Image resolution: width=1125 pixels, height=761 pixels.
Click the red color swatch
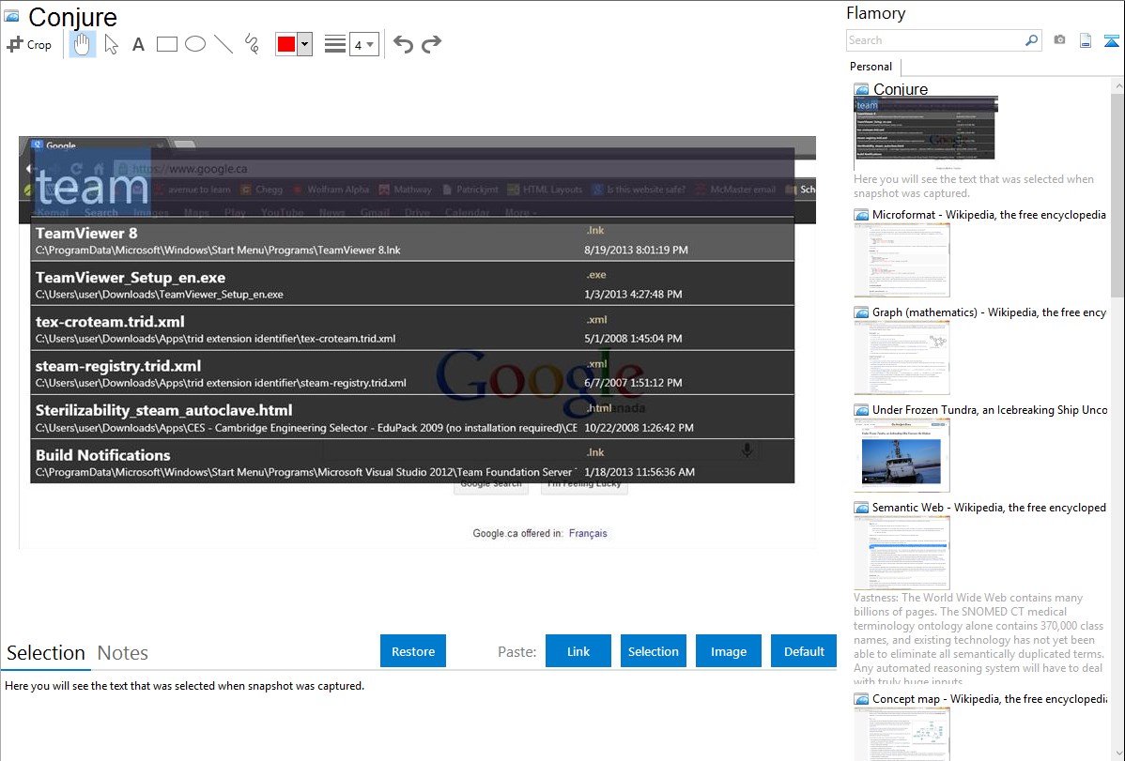tap(286, 44)
